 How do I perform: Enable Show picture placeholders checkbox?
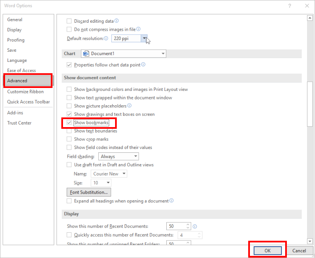69,106
